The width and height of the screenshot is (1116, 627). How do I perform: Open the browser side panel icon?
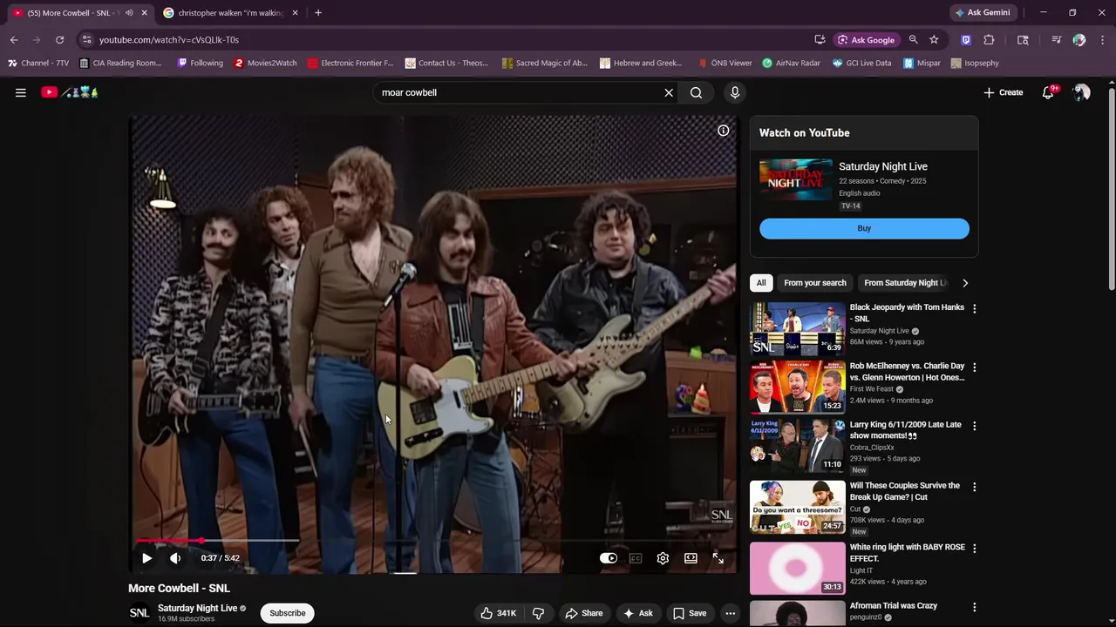point(1023,40)
